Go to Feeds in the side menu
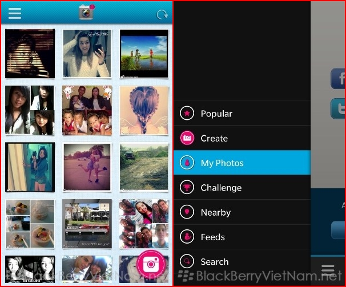 pyautogui.click(x=212, y=237)
